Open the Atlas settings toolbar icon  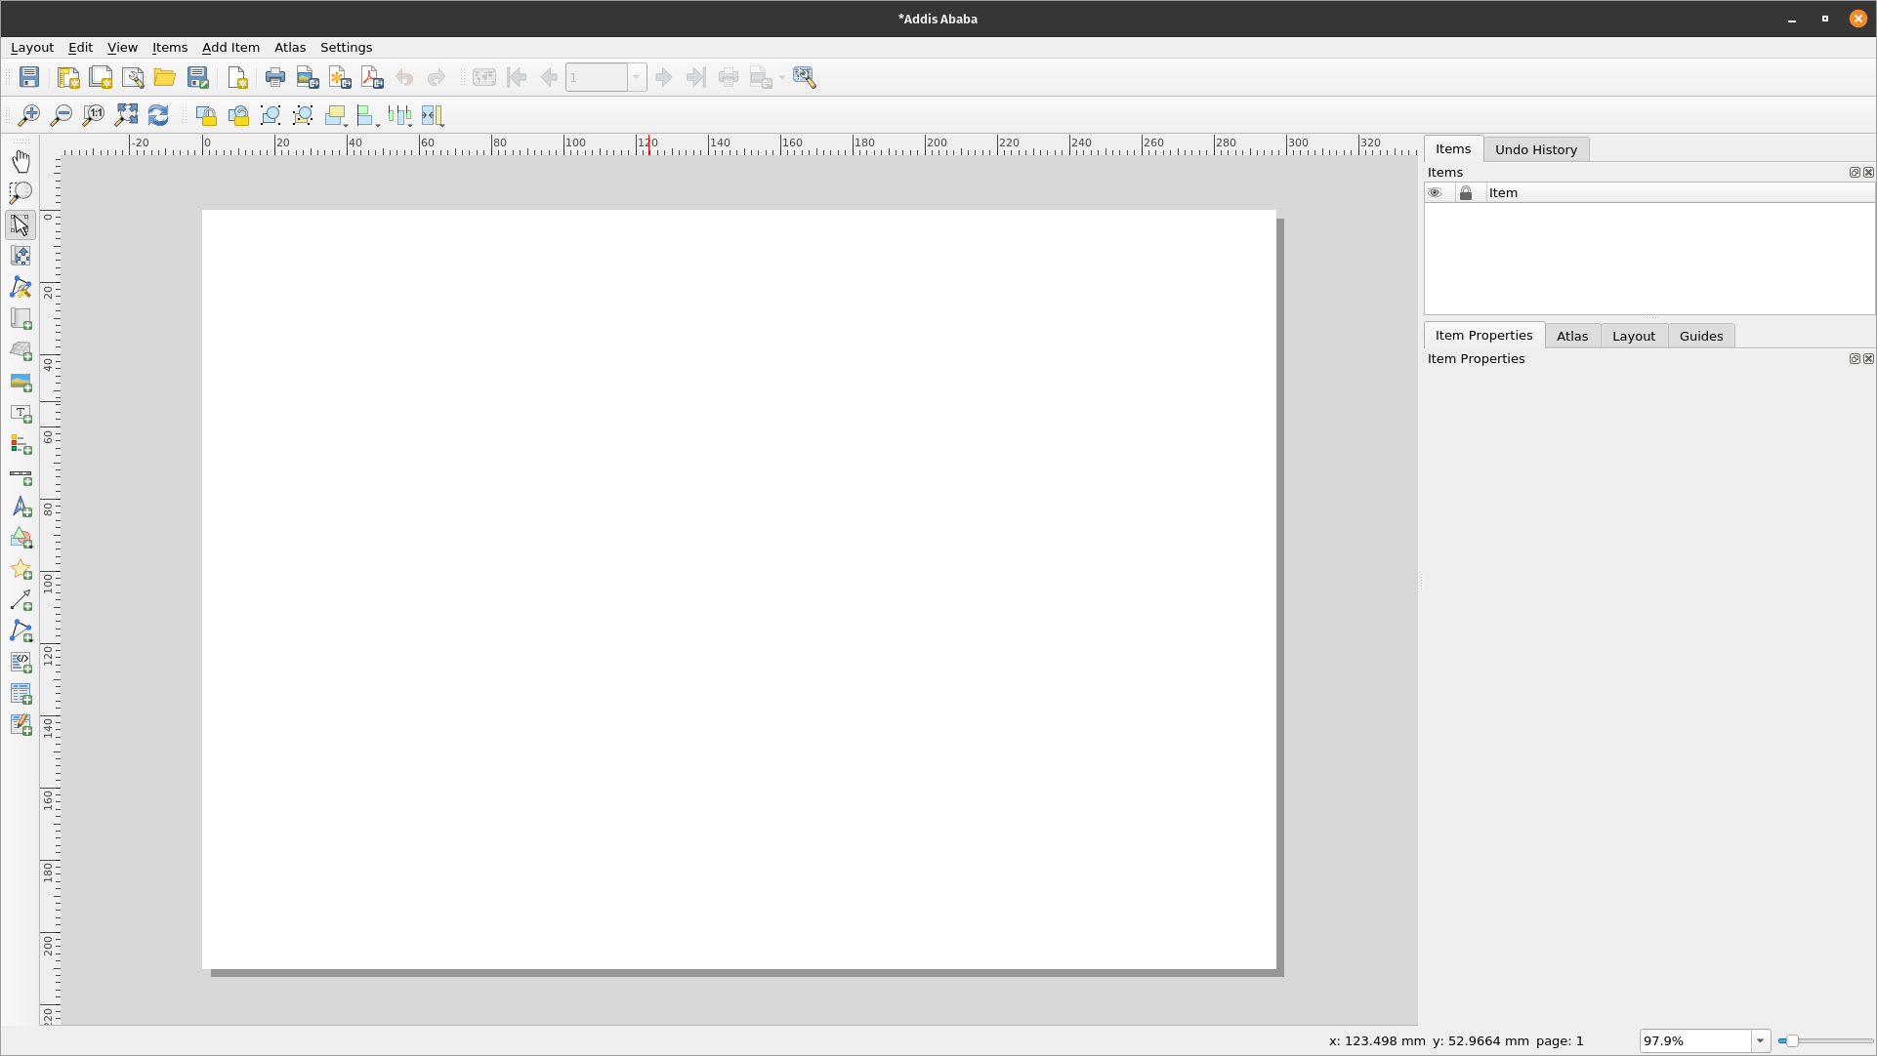(805, 77)
